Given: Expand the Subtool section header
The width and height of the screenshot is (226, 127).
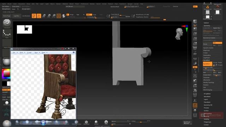Looking at the screenshot, I should tap(206, 23).
